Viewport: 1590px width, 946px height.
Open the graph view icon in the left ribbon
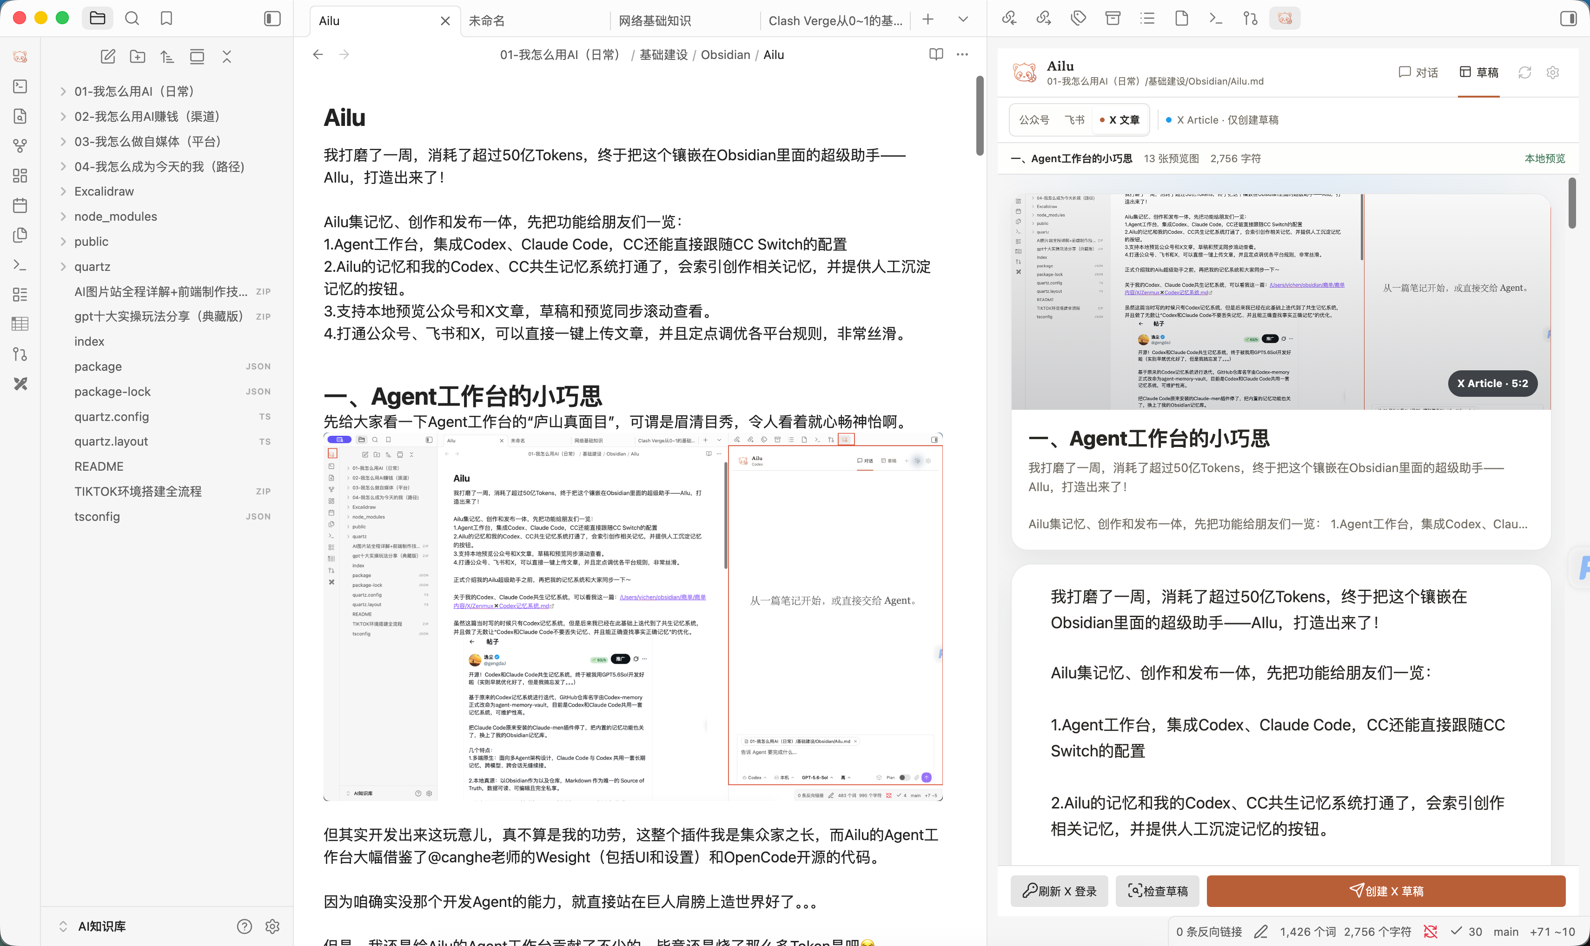[x=20, y=146]
